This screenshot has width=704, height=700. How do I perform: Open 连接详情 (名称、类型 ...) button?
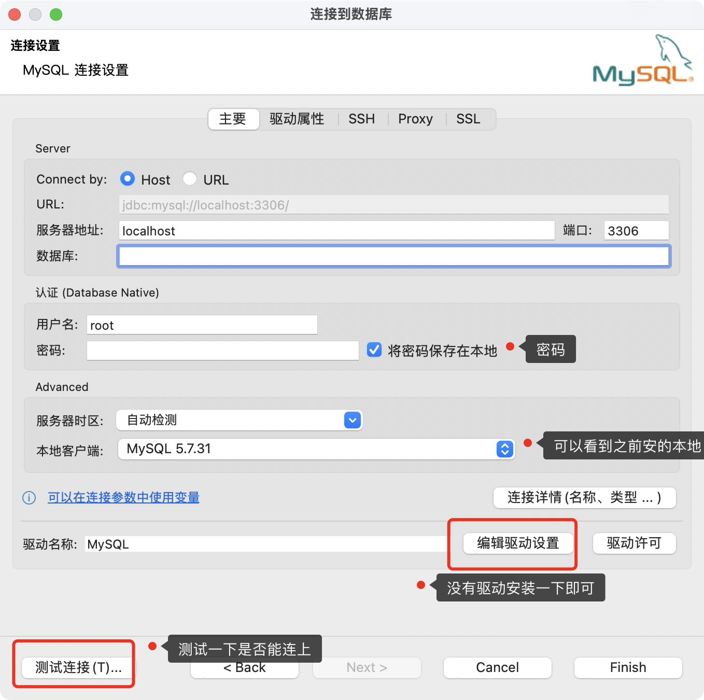[585, 498]
